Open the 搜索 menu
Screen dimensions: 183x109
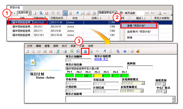coord(56,46)
